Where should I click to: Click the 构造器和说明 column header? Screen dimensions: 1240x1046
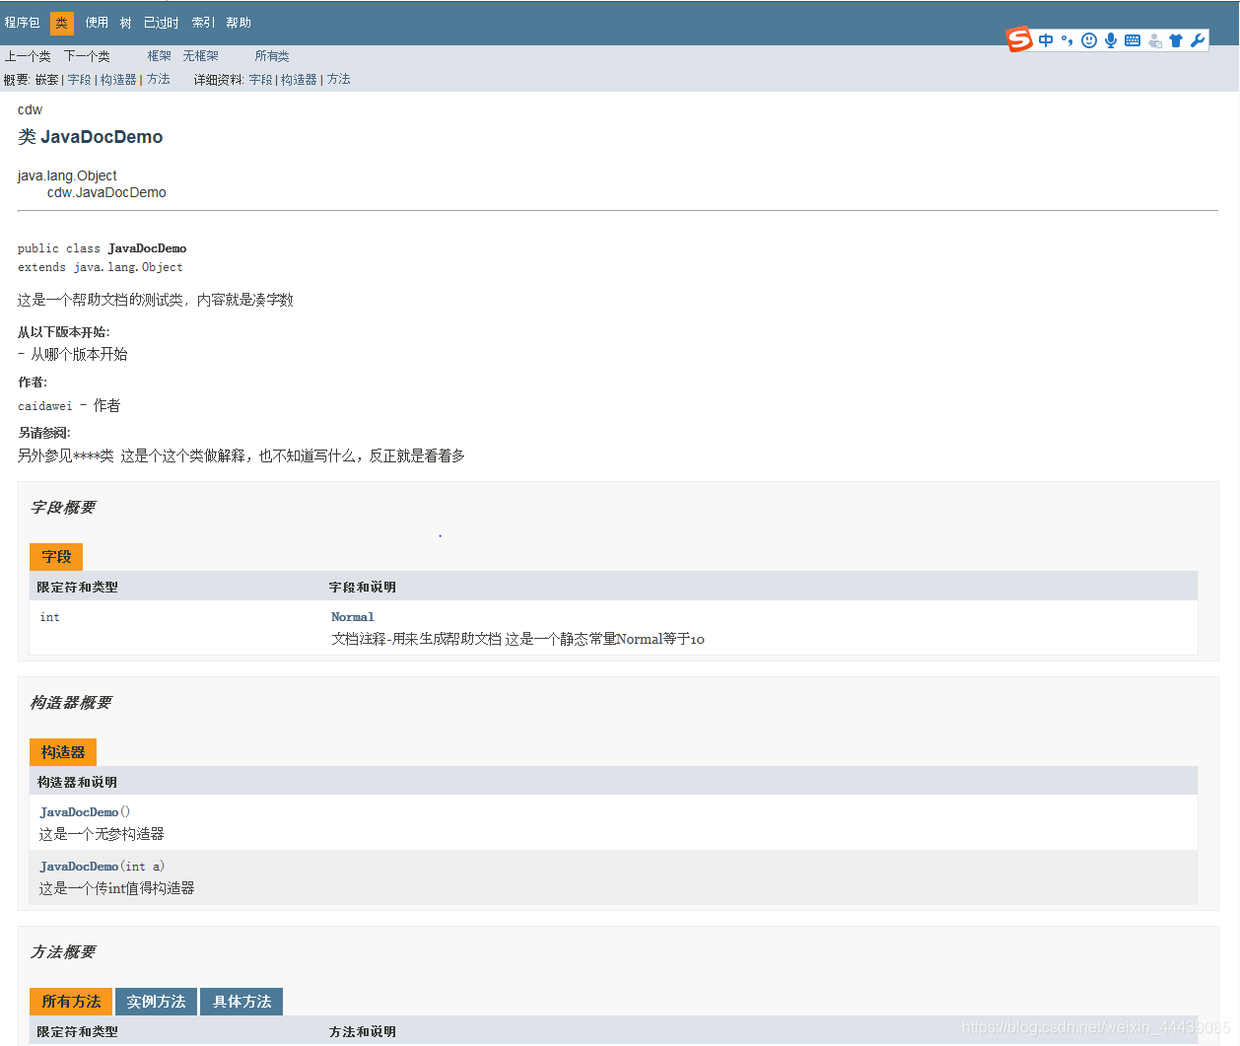77,783
